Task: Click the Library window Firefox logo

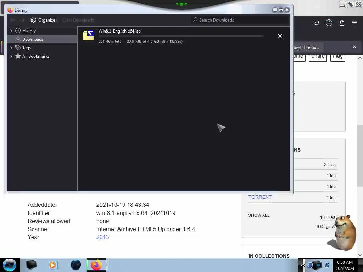Action: coord(10,10)
